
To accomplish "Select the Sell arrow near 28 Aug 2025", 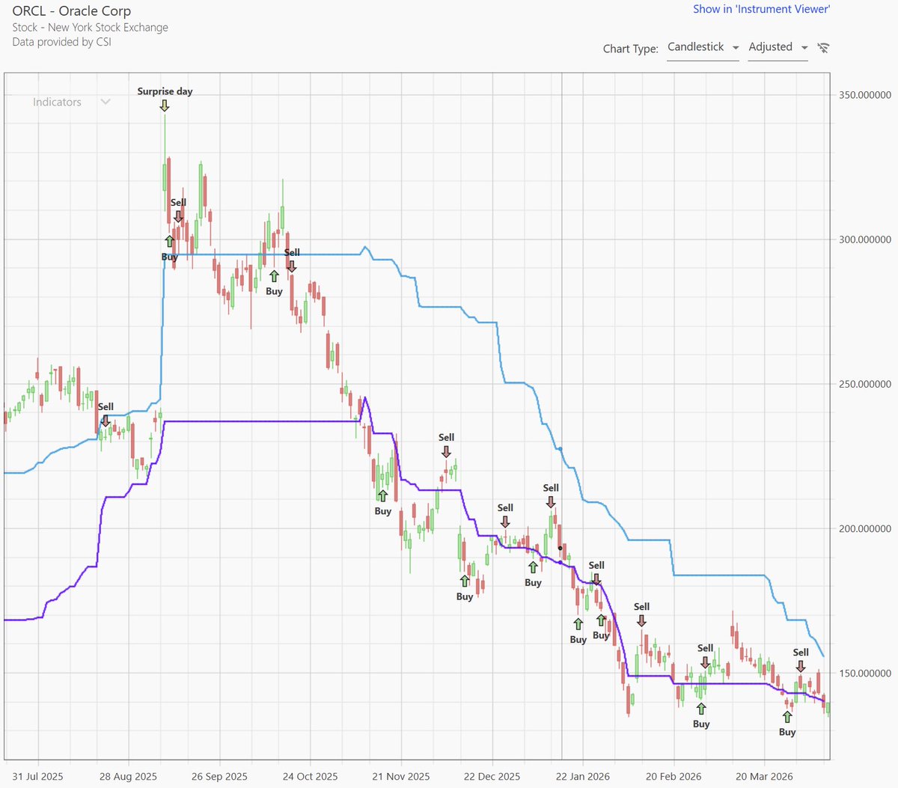I will tap(106, 421).
